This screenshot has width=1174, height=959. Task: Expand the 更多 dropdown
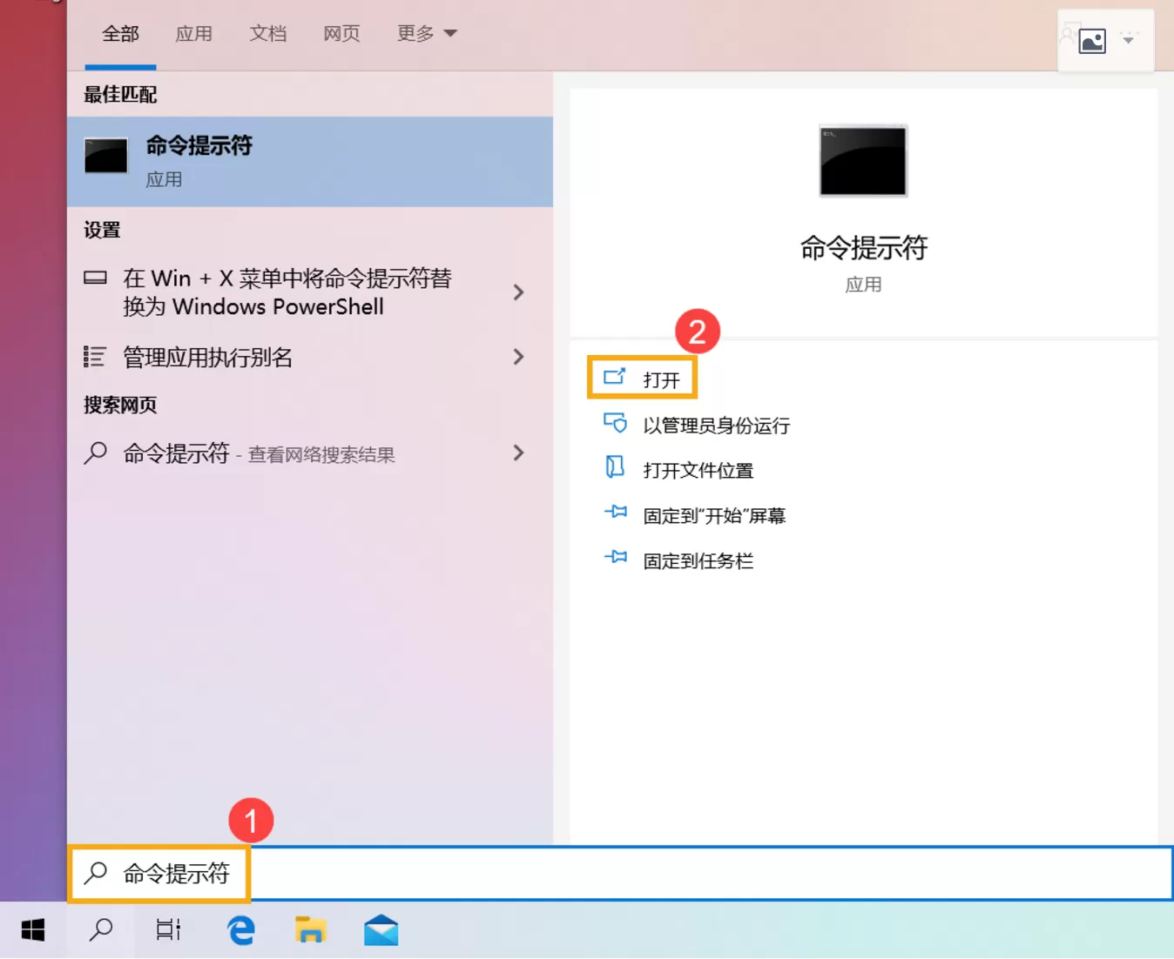(x=426, y=33)
